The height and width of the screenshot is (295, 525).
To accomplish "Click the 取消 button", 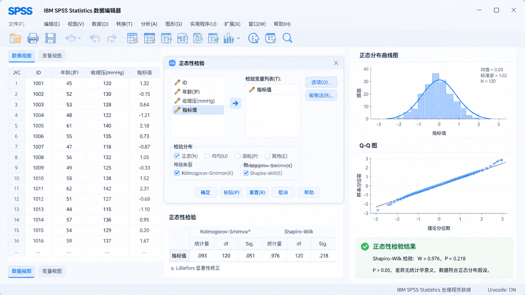I will [x=283, y=192].
